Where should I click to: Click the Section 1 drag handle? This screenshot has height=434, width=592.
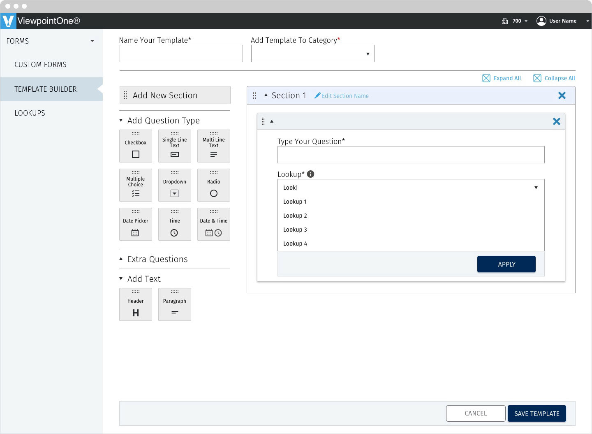pyautogui.click(x=254, y=95)
